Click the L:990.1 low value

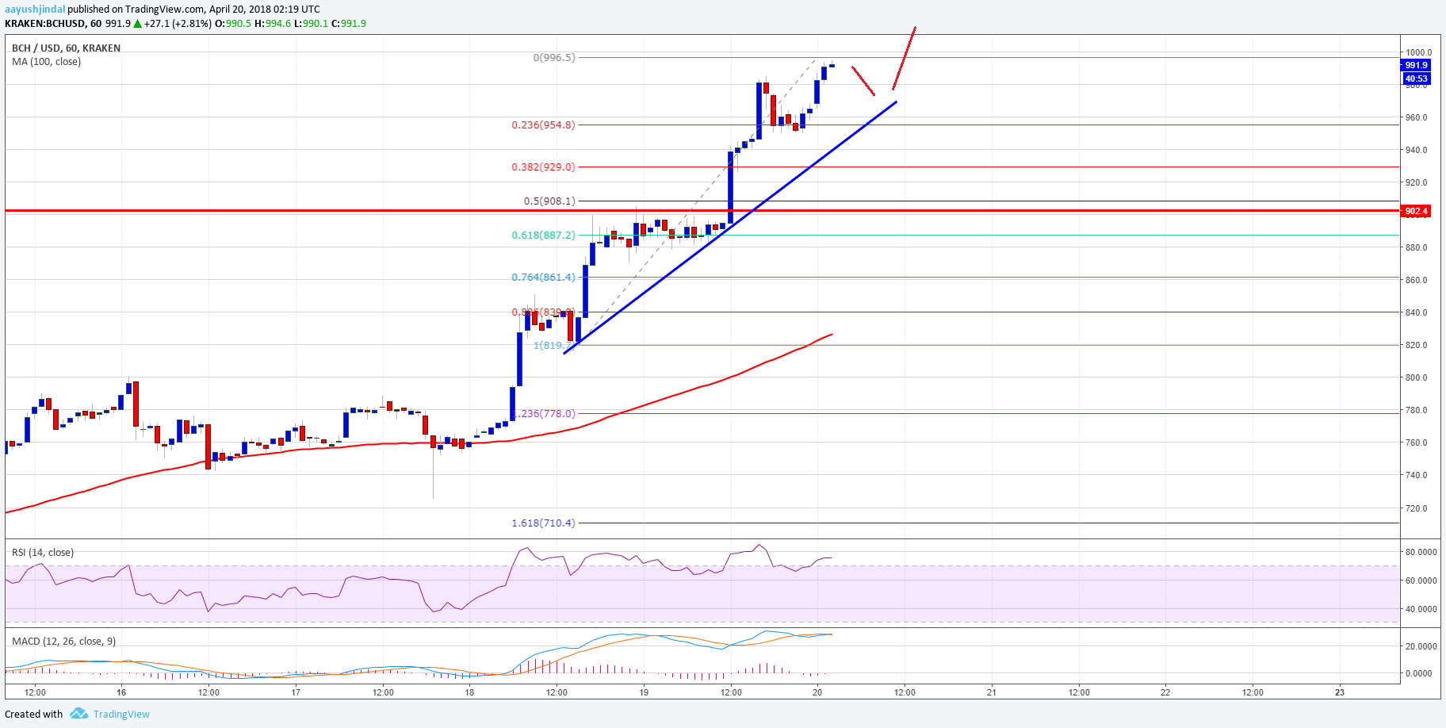pyautogui.click(x=311, y=24)
